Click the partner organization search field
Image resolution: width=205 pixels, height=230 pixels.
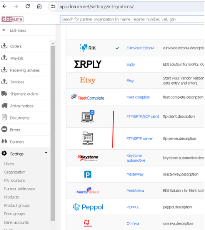(132, 19)
